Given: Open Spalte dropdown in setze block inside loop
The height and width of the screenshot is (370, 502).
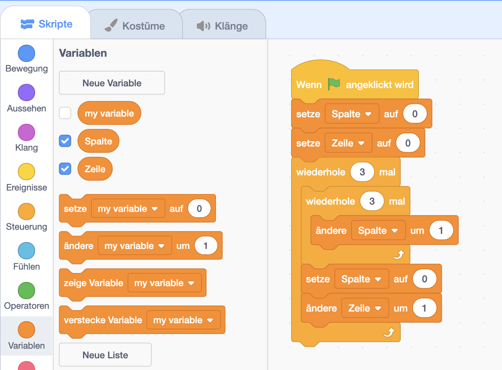Looking at the screenshot, I should [x=362, y=279].
